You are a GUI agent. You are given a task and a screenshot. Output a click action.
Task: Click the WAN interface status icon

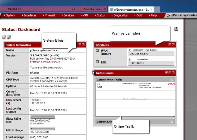pos(97,51)
